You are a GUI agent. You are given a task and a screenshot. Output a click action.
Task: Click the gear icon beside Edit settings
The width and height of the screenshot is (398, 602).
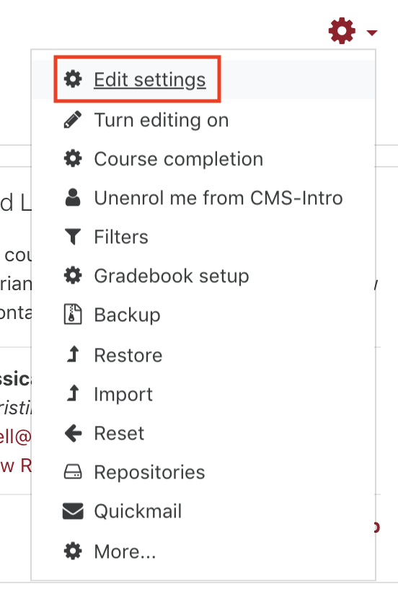pos(73,79)
